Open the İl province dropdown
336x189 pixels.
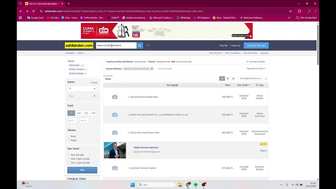tap(82, 89)
